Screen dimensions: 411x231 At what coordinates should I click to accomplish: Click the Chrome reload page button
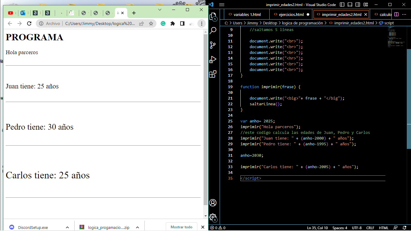tap(29, 23)
